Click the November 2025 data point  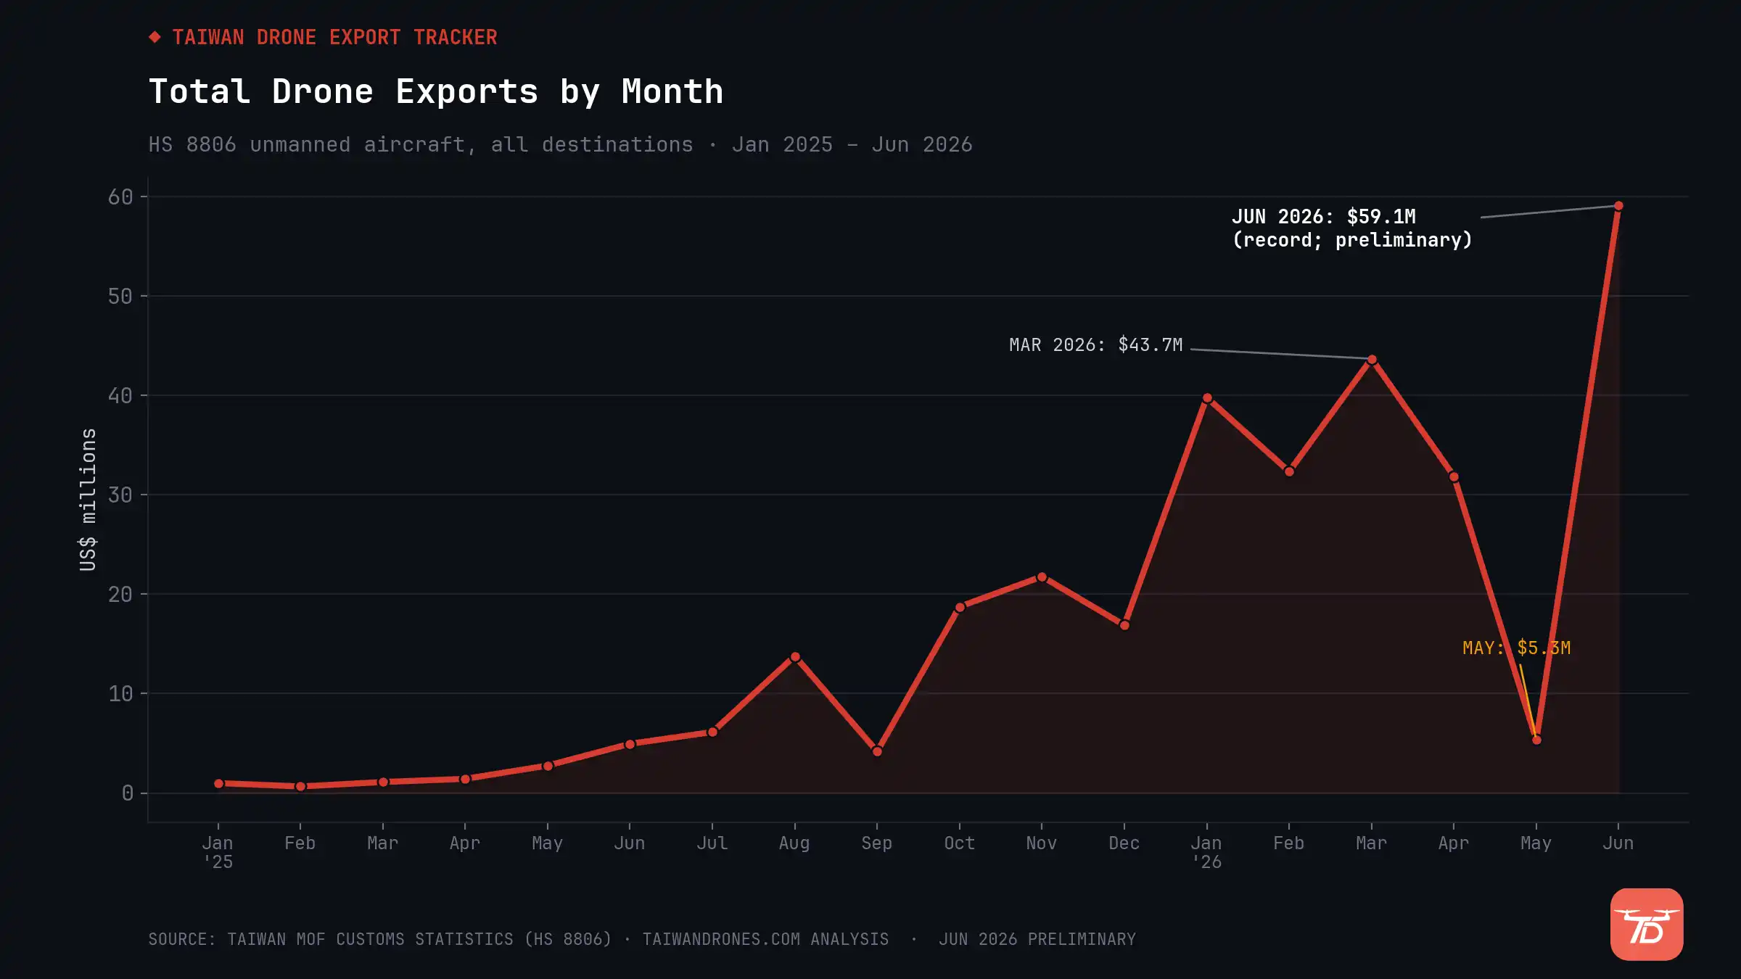tap(1042, 577)
